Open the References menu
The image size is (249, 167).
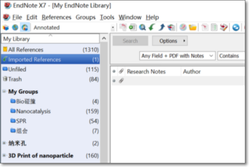pos(56,17)
